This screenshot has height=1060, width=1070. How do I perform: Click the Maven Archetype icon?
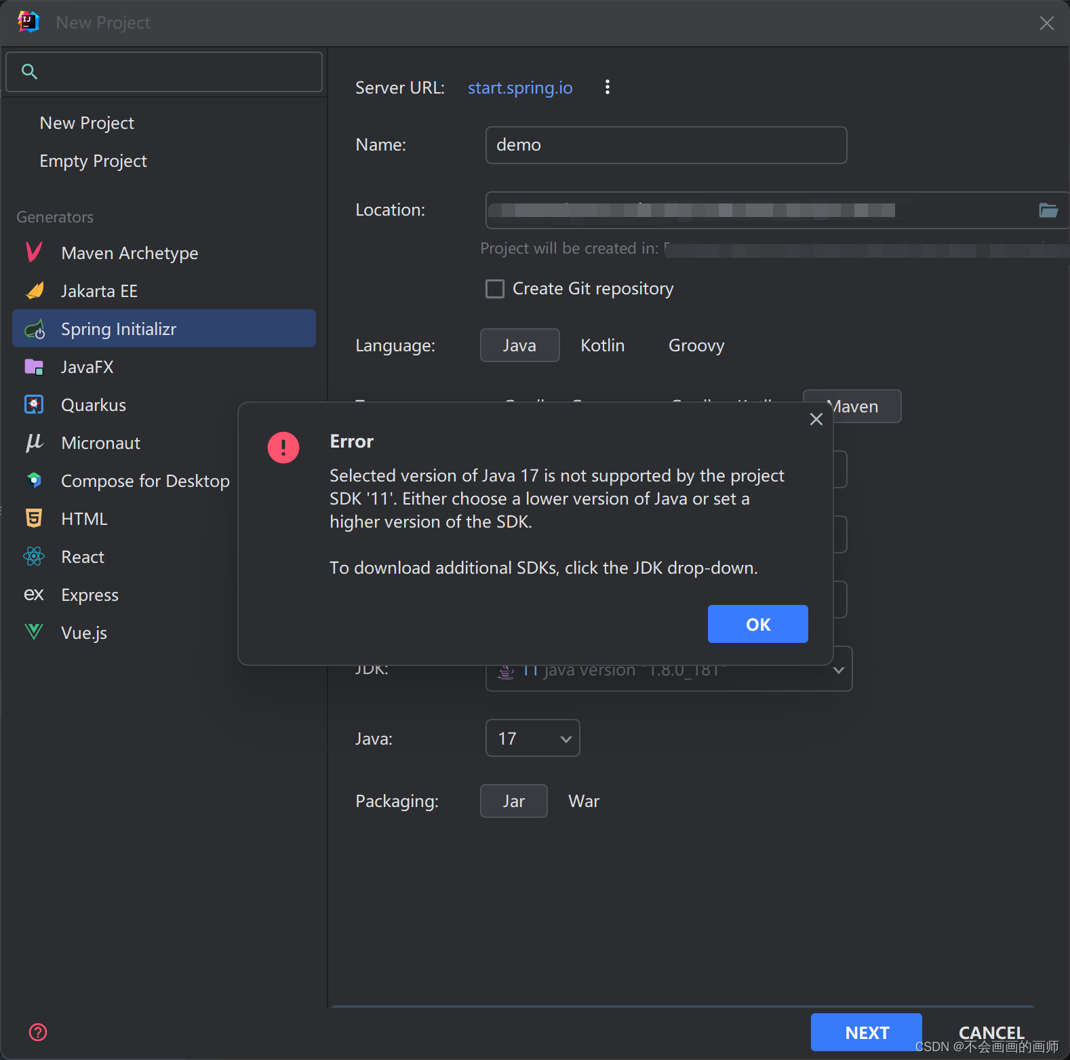tap(34, 252)
